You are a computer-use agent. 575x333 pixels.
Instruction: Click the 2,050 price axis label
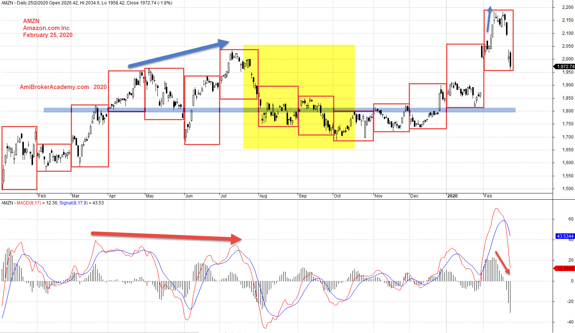[x=568, y=46]
